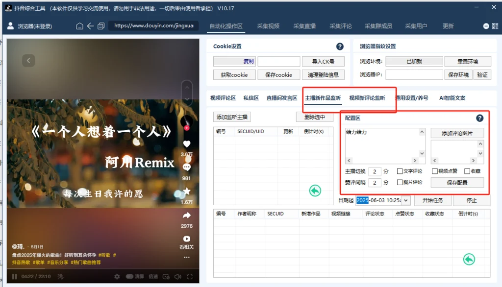Click the browser URL address field
502x287 pixels.
tap(154, 25)
